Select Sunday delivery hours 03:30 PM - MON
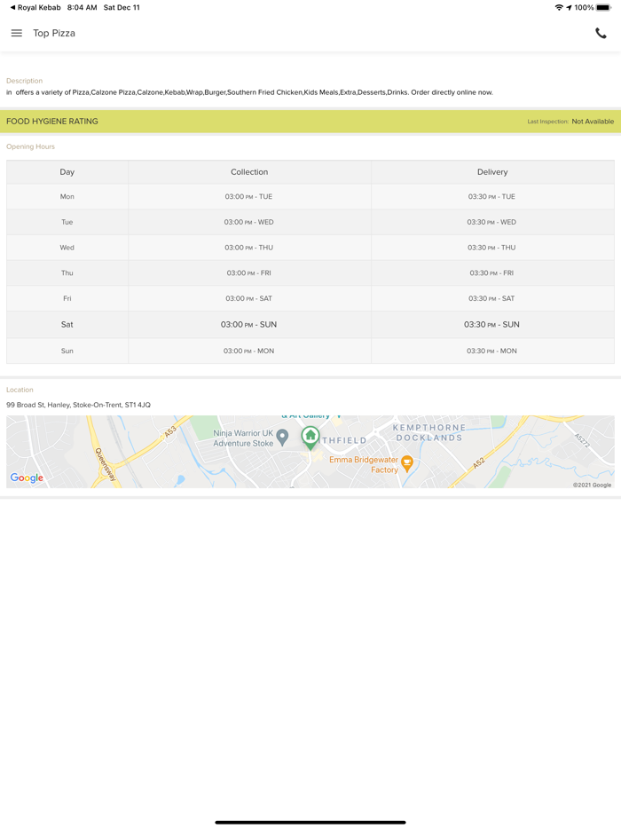 point(492,351)
